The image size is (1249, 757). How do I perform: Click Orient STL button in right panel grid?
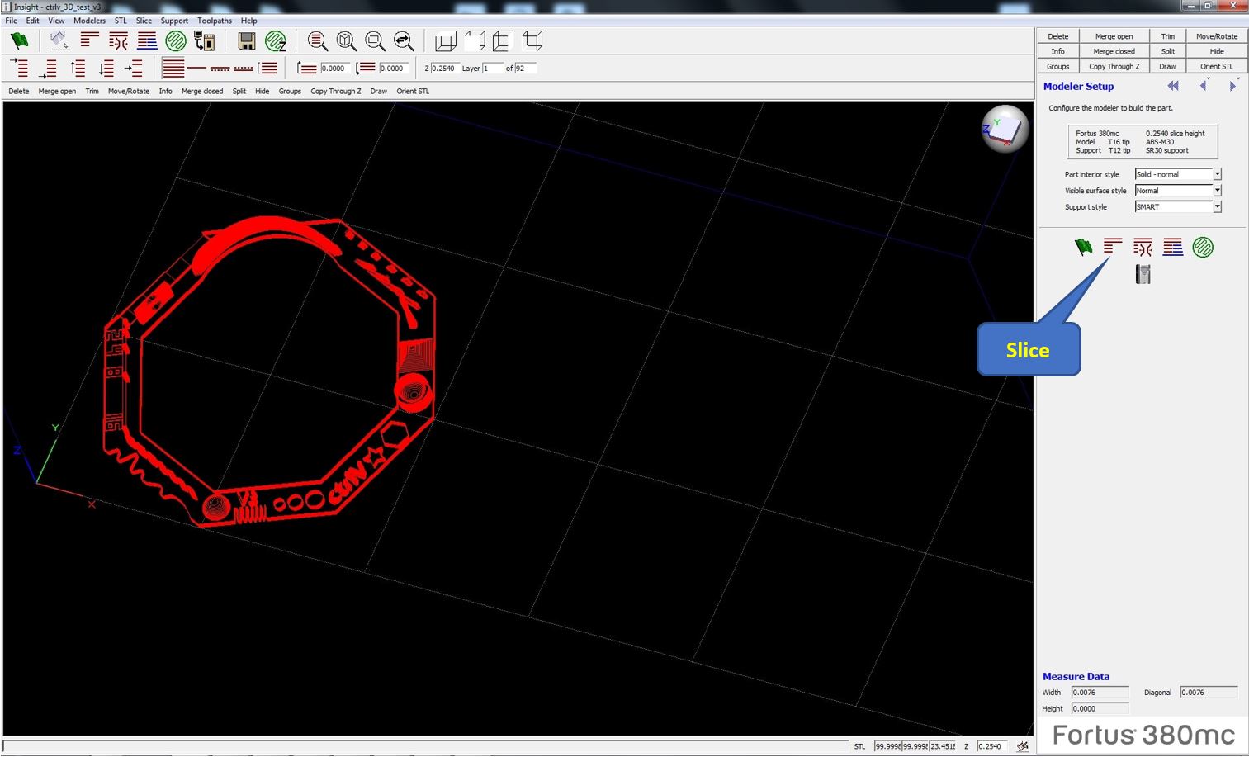pyautogui.click(x=1217, y=66)
